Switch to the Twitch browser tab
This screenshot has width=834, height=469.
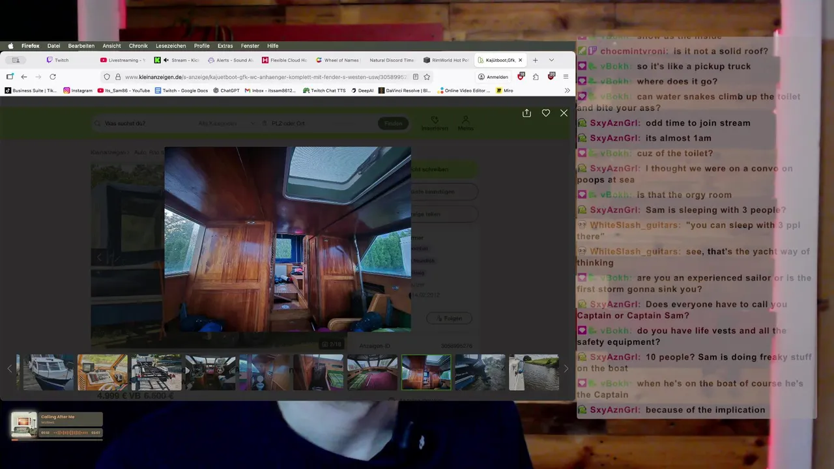(x=68, y=60)
